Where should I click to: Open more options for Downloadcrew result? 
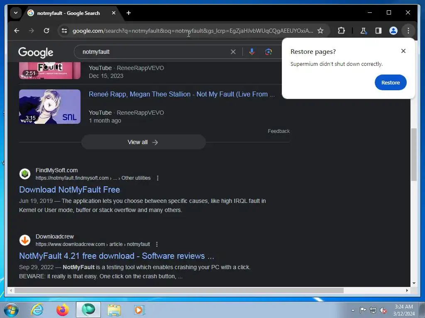(156, 244)
